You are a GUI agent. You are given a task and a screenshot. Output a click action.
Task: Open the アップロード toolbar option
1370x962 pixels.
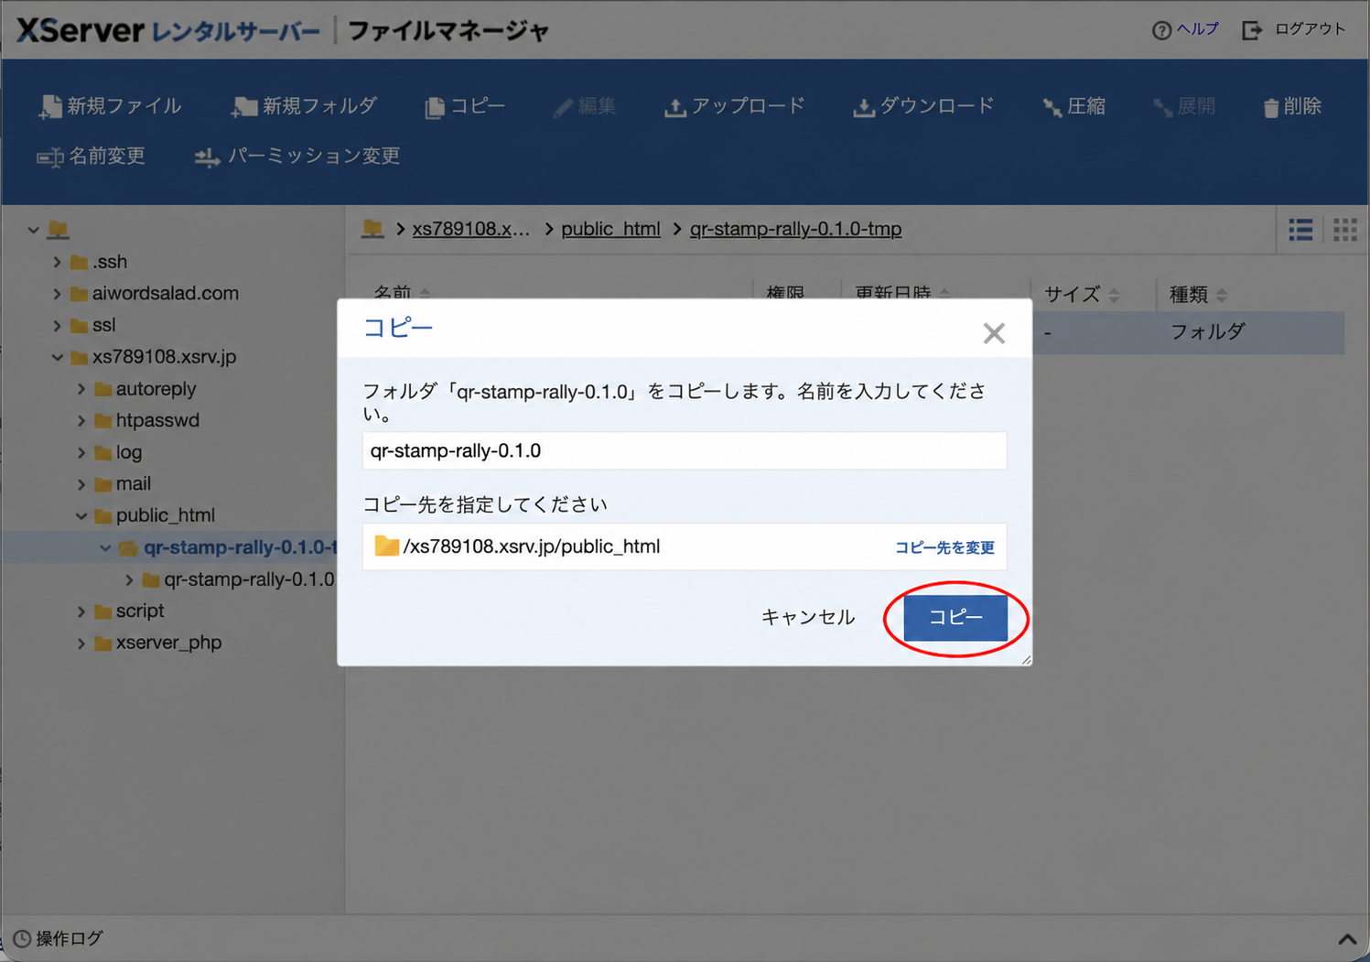(734, 106)
